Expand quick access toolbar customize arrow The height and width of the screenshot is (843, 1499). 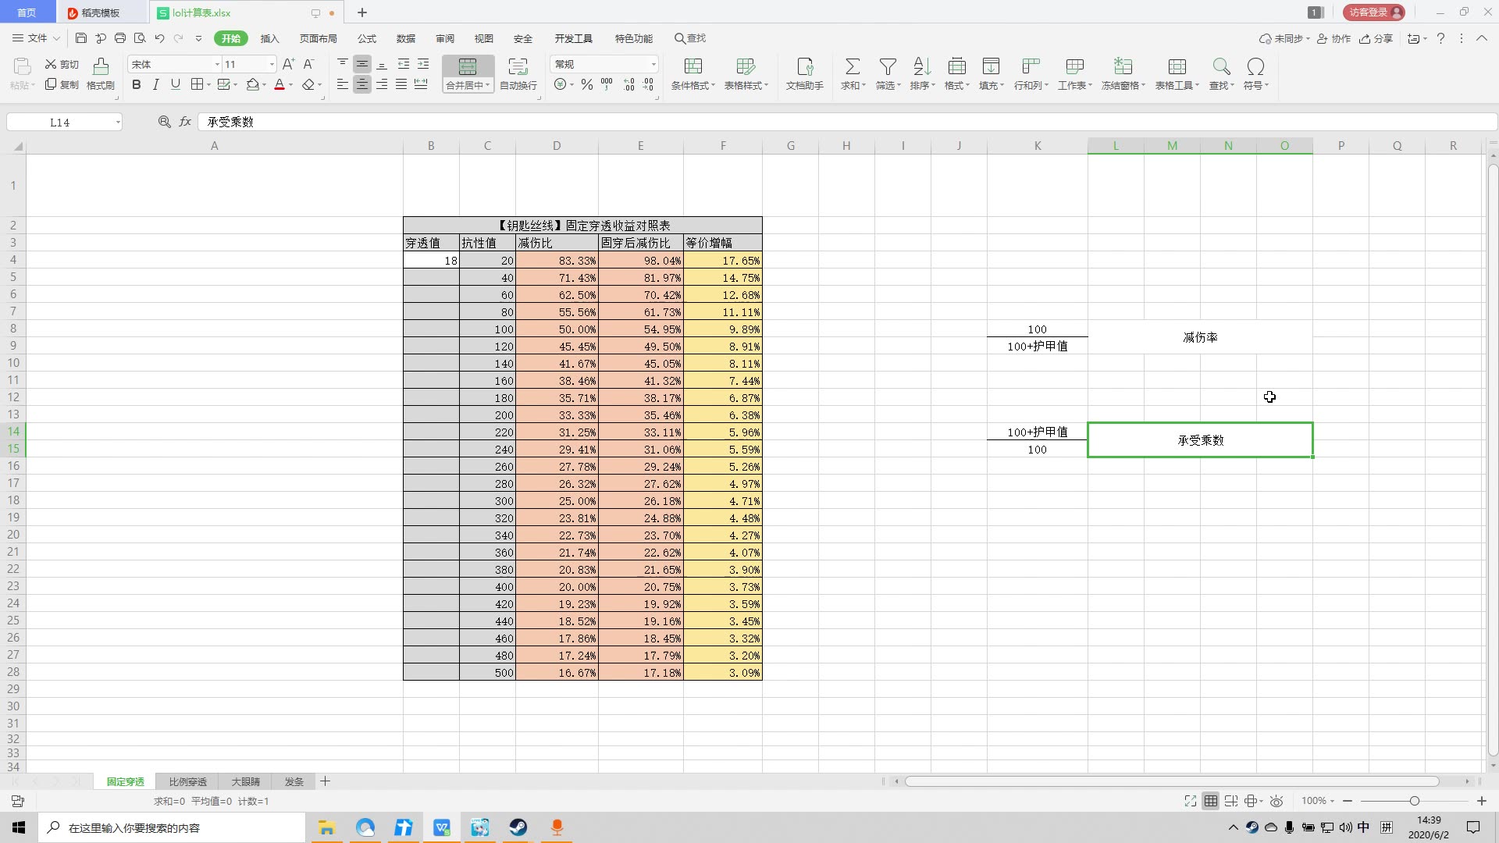coord(198,38)
